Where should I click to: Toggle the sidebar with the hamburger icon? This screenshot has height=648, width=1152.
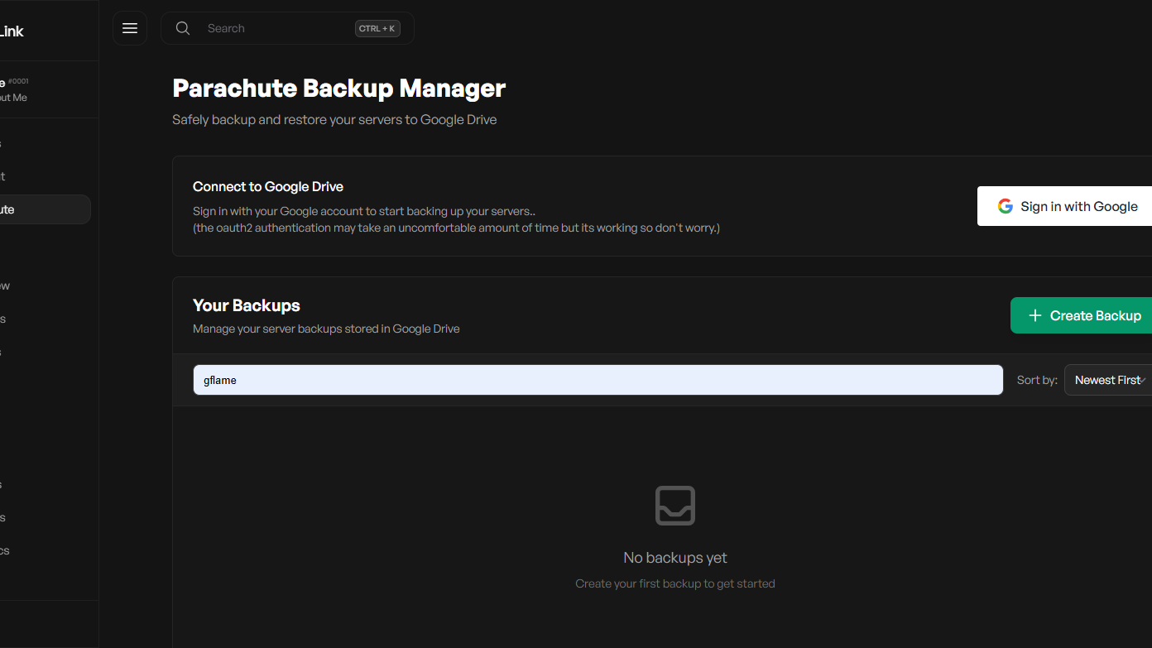pos(130,28)
